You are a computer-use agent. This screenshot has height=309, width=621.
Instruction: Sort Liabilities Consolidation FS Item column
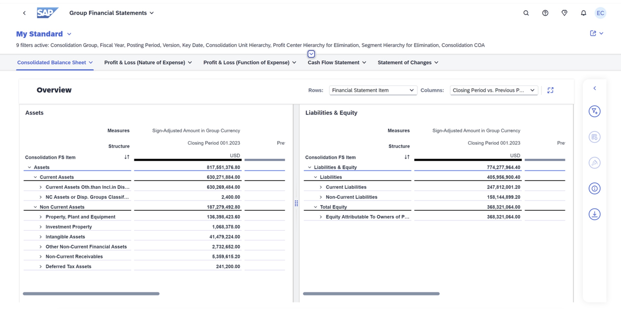coord(407,157)
